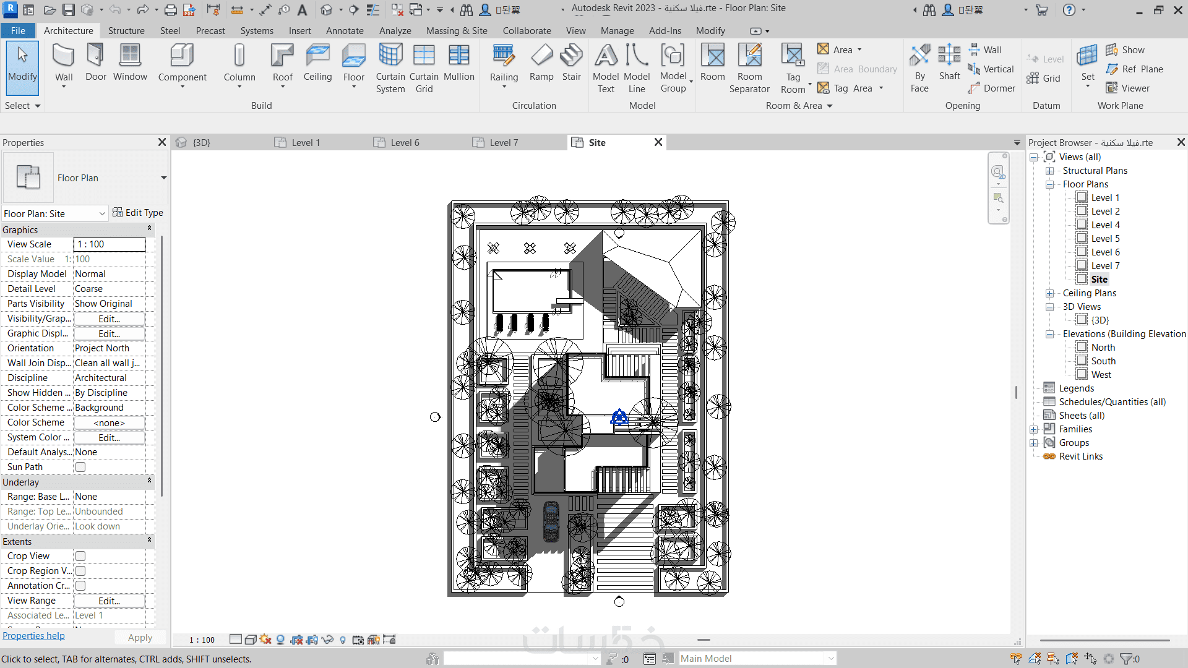1188x668 pixels.
Task: Open the Properties help link
Action: (33, 636)
